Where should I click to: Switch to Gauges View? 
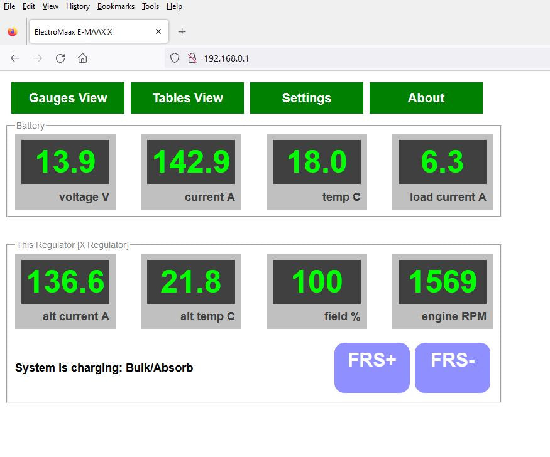[68, 98]
